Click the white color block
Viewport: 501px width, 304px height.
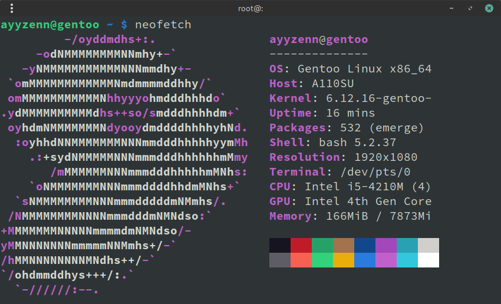429,260
